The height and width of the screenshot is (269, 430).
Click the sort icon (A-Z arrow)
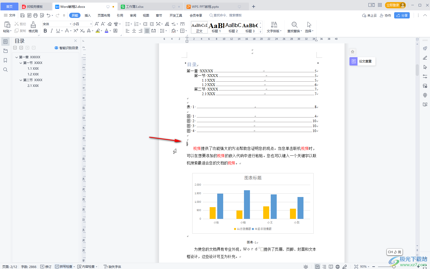[167, 24]
